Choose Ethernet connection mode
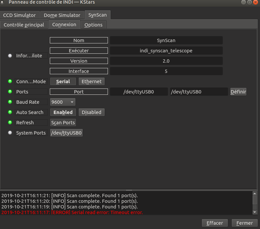The width and height of the screenshot is (260, 229). click(x=92, y=82)
